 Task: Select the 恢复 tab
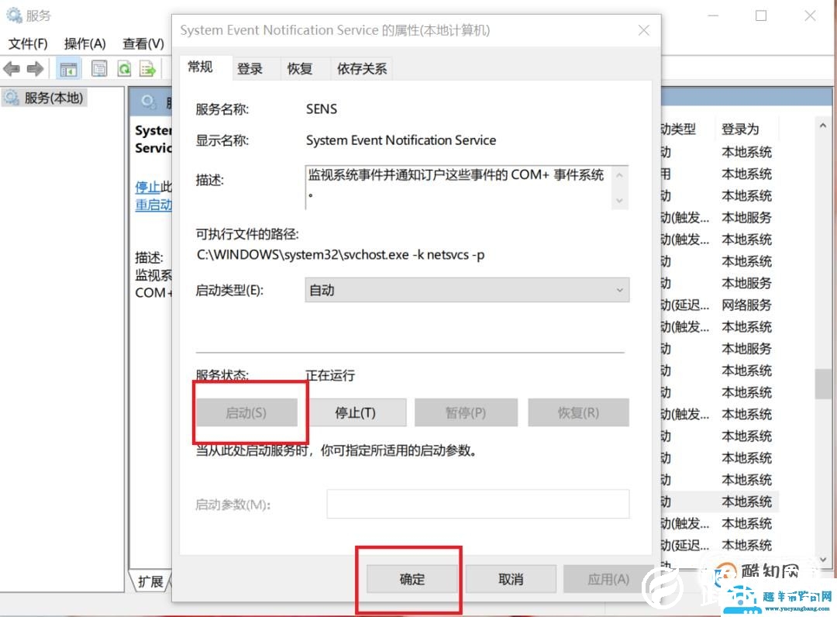coord(299,68)
